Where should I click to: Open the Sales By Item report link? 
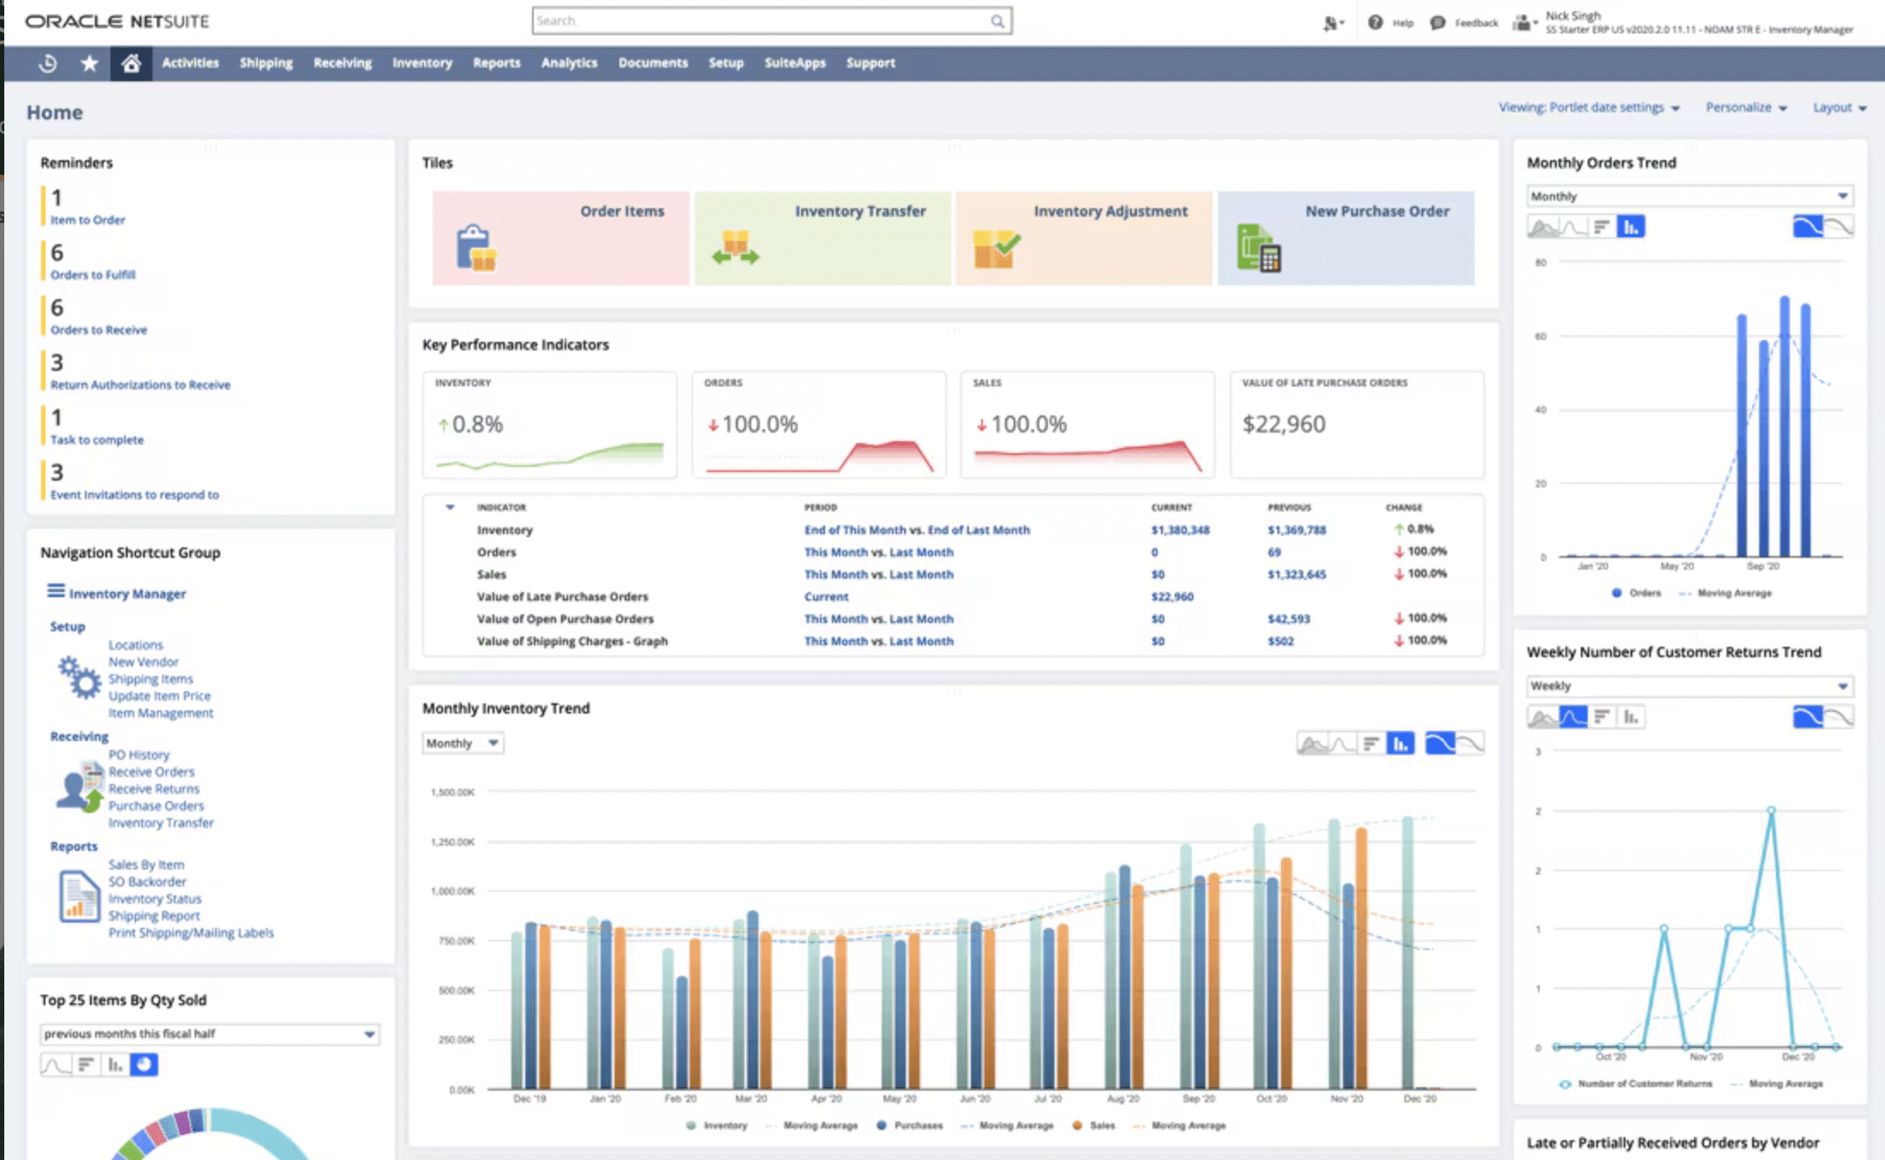tap(147, 864)
